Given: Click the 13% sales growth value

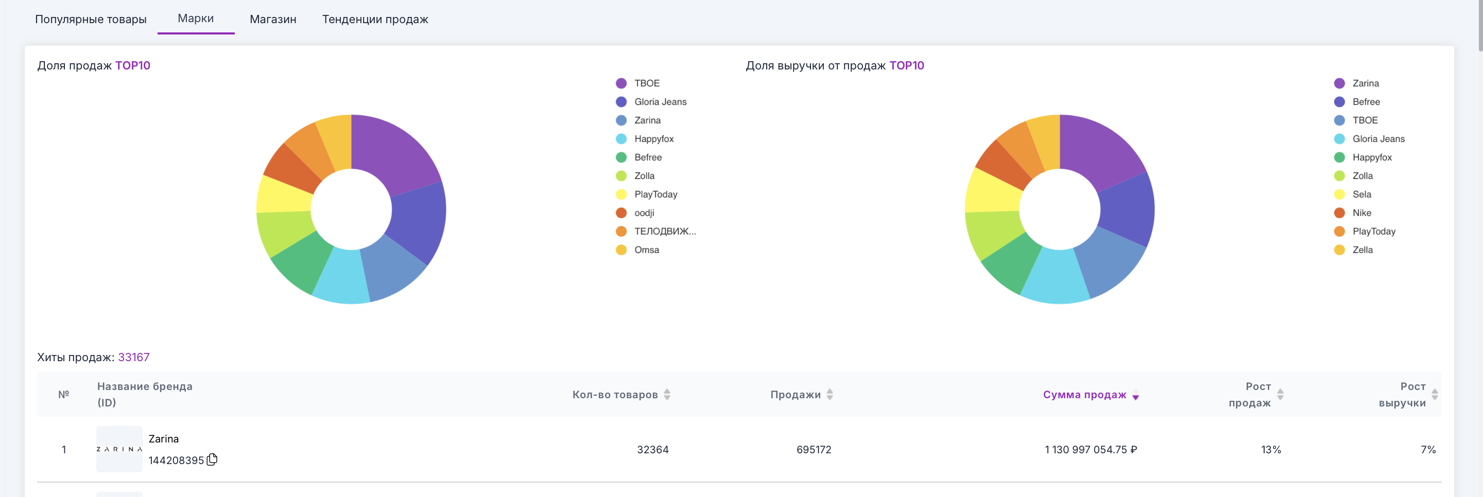Looking at the screenshot, I should [x=1270, y=449].
